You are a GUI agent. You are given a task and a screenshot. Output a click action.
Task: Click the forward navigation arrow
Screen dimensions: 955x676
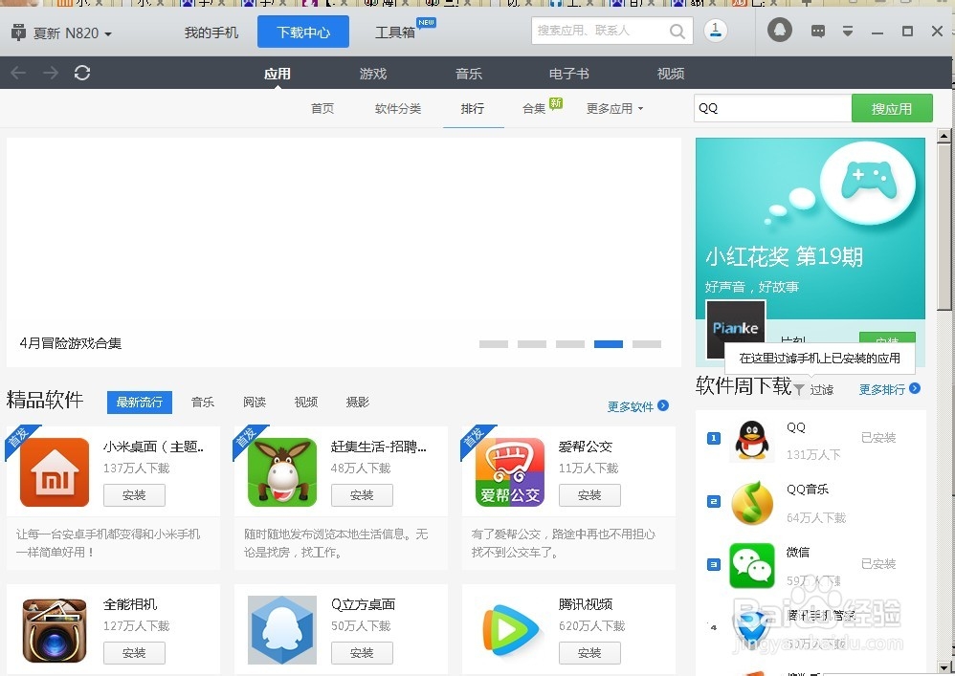click(x=51, y=73)
